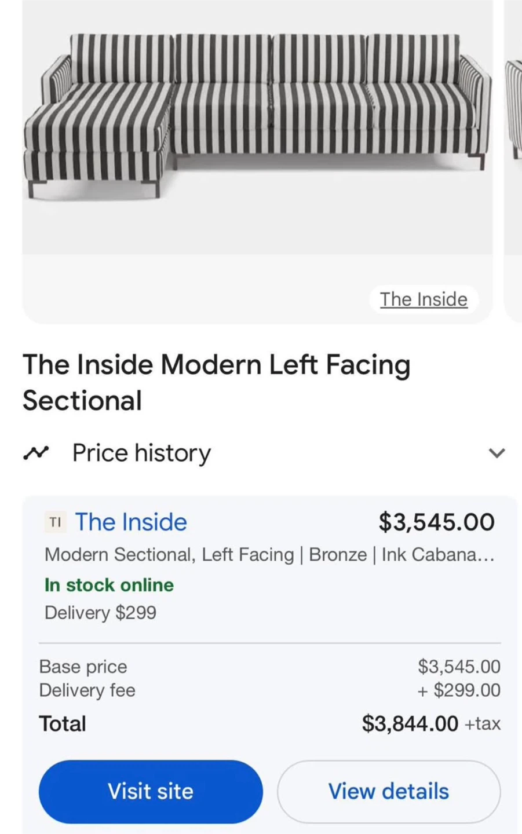522x834 pixels.
Task: Tap the +tax note beside total
Action: [x=483, y=724]
